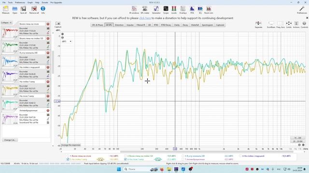Enable trace 1 checkbox in legend
The width and height of the screenshot is (309, 173).
68,156
